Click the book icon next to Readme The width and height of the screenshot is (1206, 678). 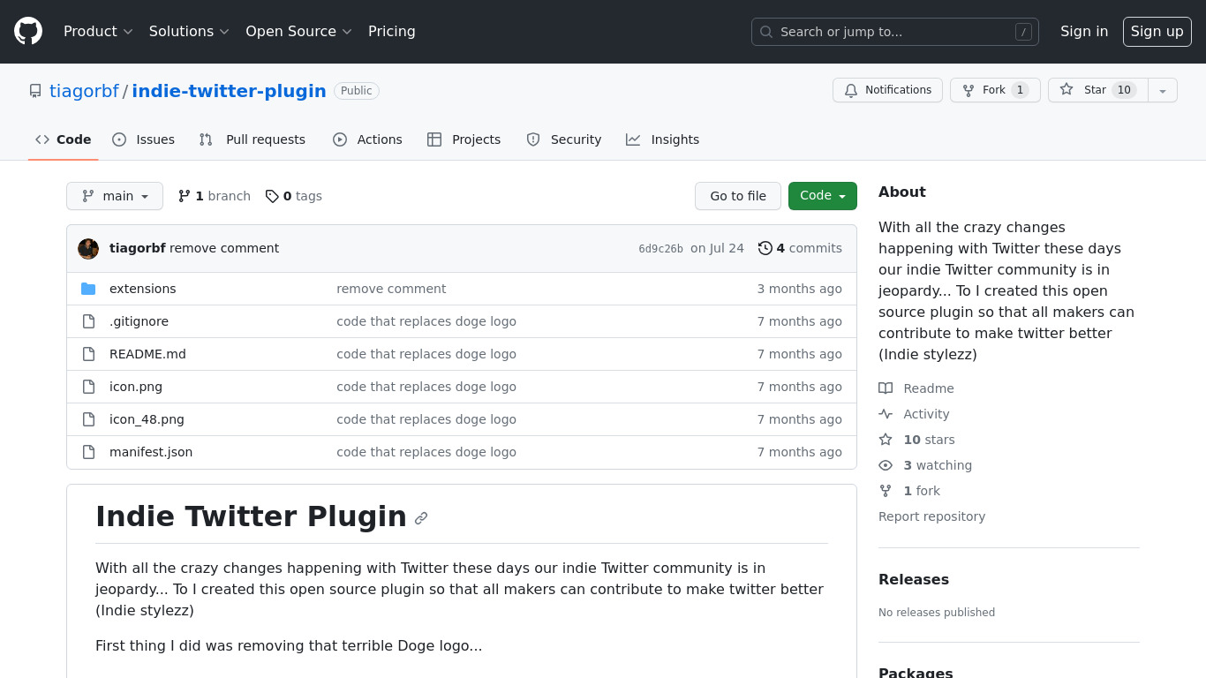886,388
